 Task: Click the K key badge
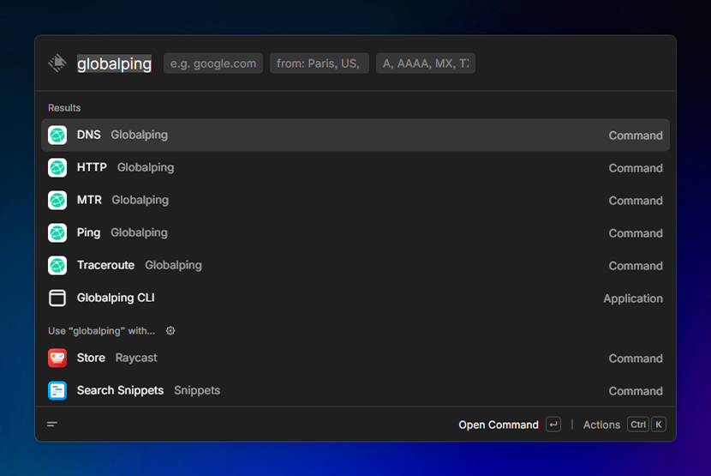659,425
